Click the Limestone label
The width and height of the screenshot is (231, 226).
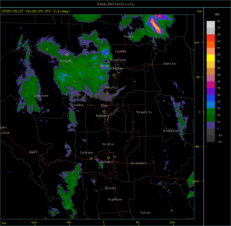coord(41,96)
